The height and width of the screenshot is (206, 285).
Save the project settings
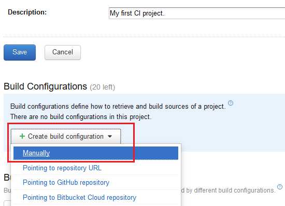pyautogui.click(x=20, y=52)
